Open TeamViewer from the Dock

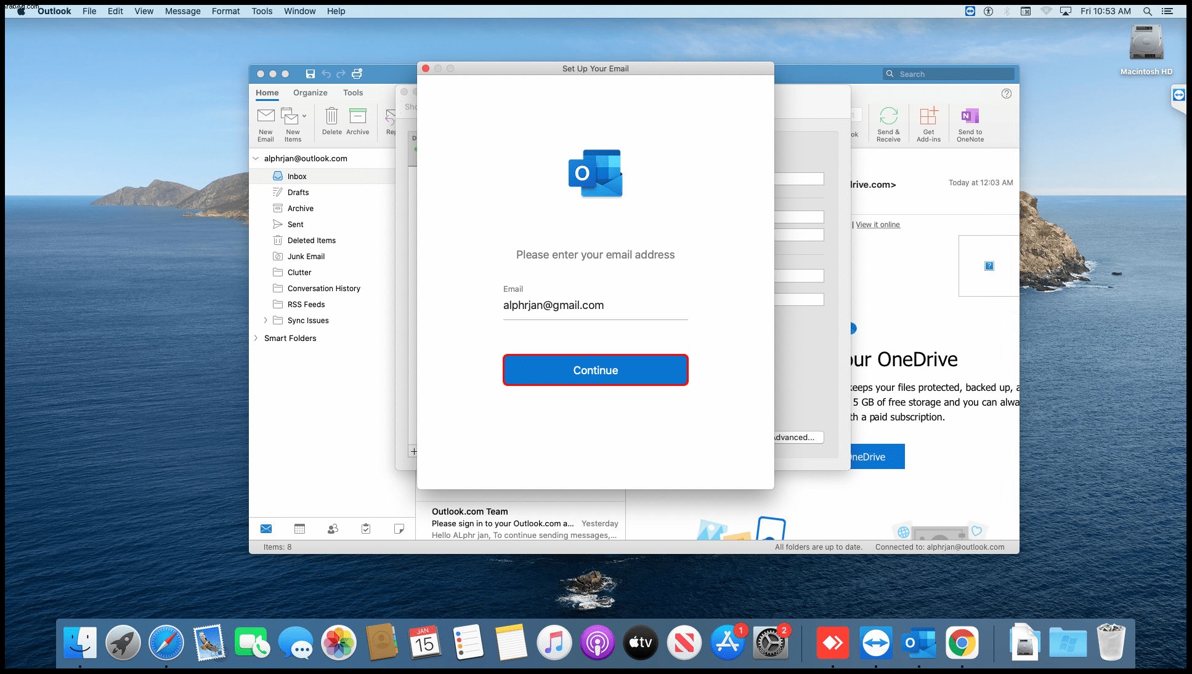(x=876, y=643)
